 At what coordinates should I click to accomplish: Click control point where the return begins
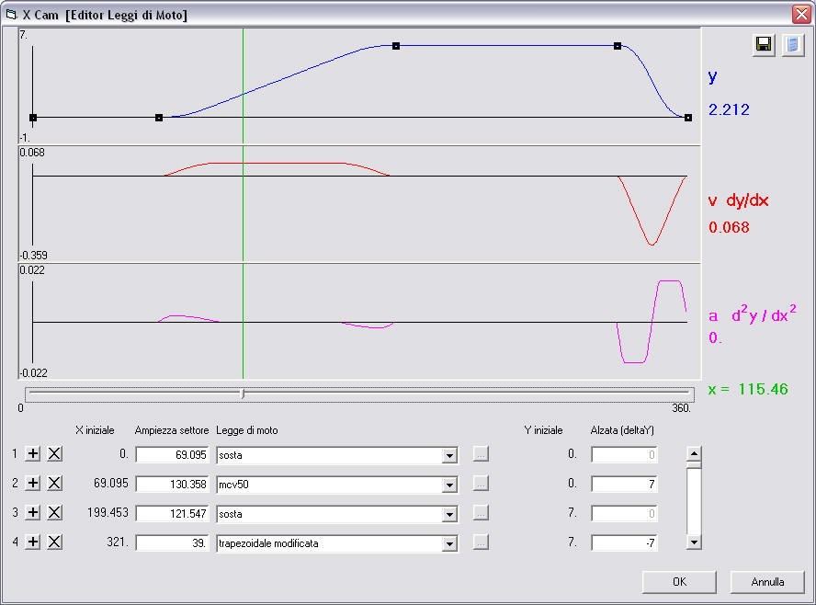click(x=618, y=46)
